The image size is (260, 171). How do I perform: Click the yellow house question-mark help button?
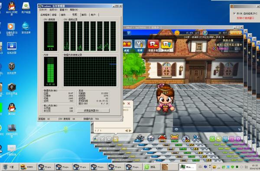pyautogui.click(x=166, y=44)
